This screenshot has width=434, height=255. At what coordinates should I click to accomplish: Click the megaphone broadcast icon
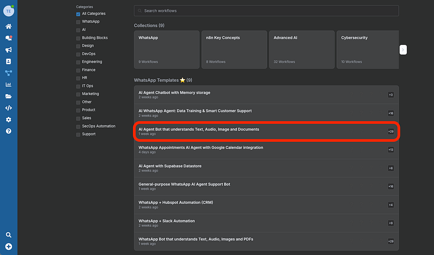click(x=9, y=50)
